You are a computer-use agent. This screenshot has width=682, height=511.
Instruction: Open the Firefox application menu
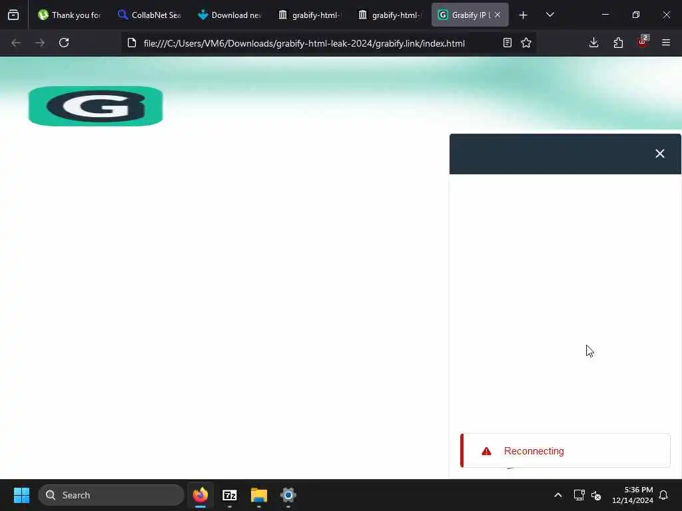pos(666,43)
